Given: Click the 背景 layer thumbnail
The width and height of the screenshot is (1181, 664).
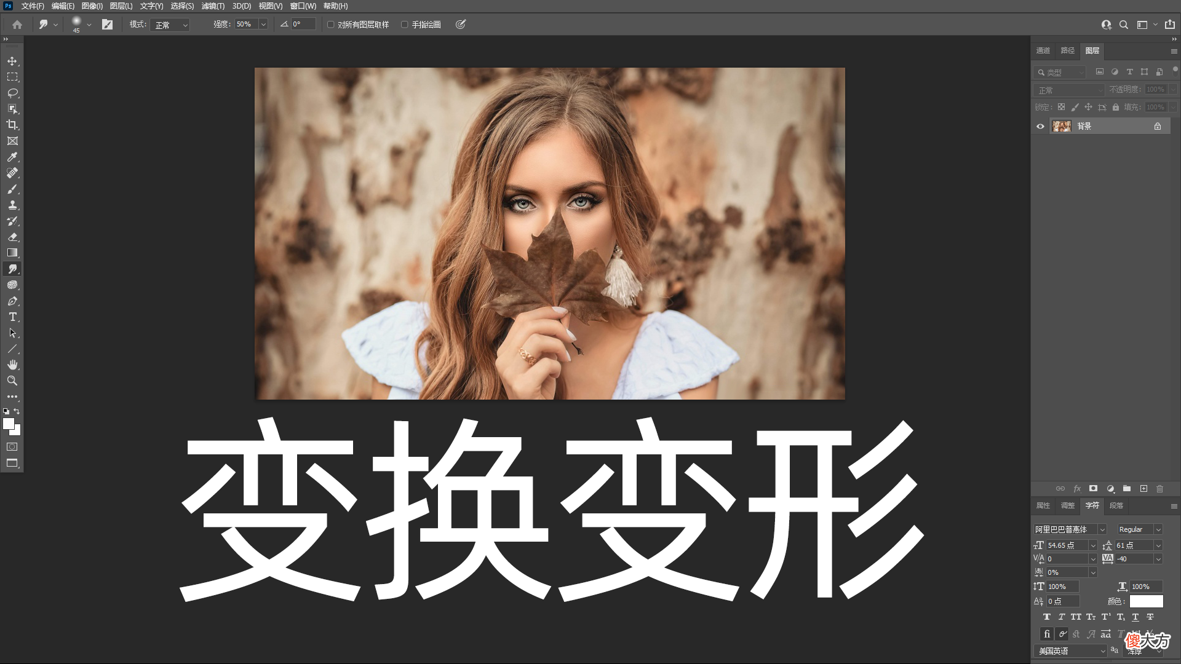Looking at the screenshot, I should (1062, 126).
